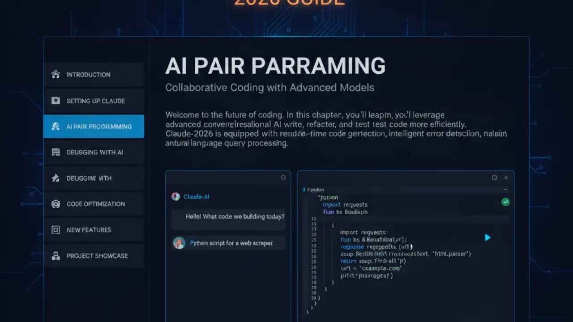Open the Code Optimization section
The height and width of the screenshot is (322, 573).
pyautogui.click(x=94, y=204)
